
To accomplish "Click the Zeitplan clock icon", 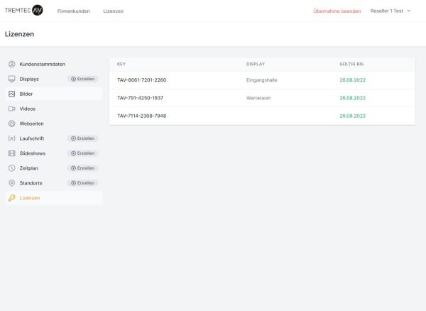I will (11, 168).
